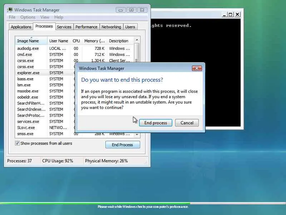The height and width of the screenshot is (215, 286).
Task: Click the LOCAL ... user name cell
Action: click(58, 48)
